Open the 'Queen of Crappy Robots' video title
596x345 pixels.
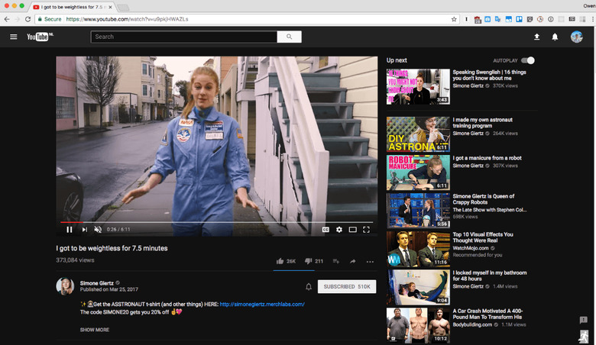pos(483,199)
